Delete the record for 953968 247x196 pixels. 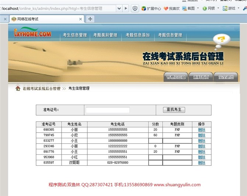point(202,157)
